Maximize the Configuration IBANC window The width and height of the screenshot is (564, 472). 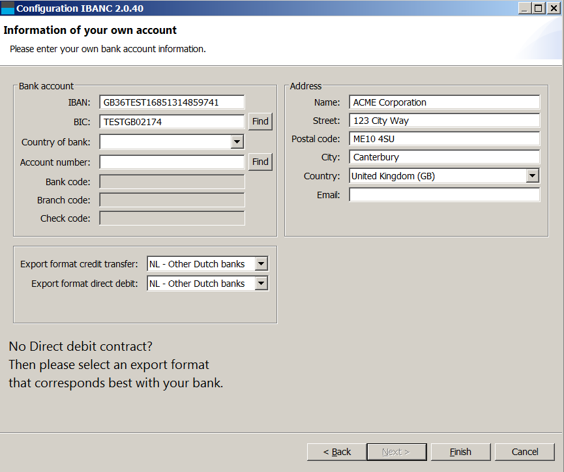pos(539,8)
